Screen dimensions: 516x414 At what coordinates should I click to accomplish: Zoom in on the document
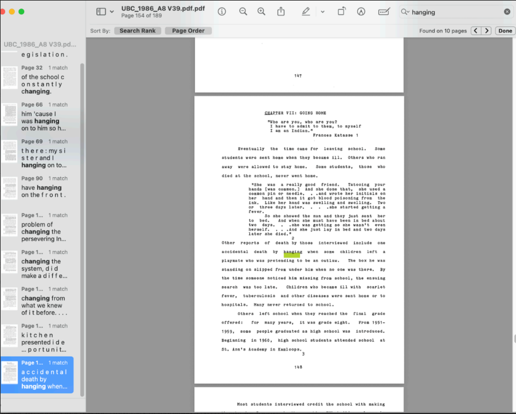click(261, 11)
